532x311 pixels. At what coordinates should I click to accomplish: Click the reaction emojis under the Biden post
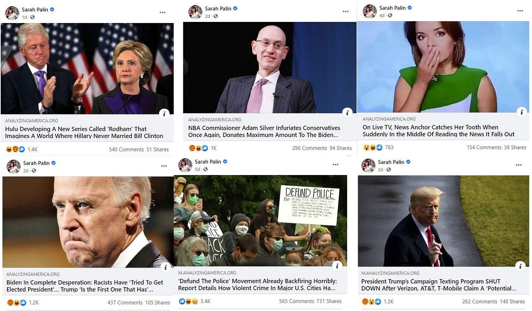[16, 303]
